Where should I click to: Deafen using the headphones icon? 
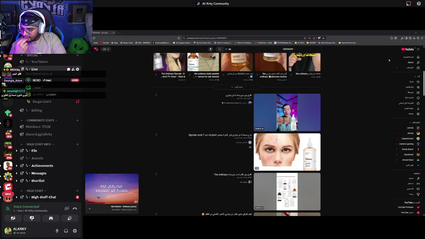[66, 231]
